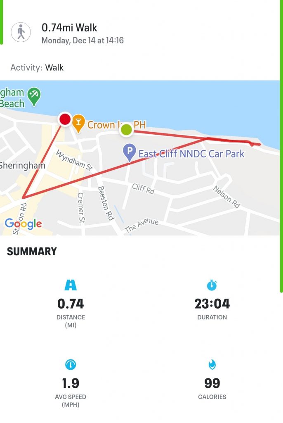Tap the blue road distance icon

[x=71, y=285]
